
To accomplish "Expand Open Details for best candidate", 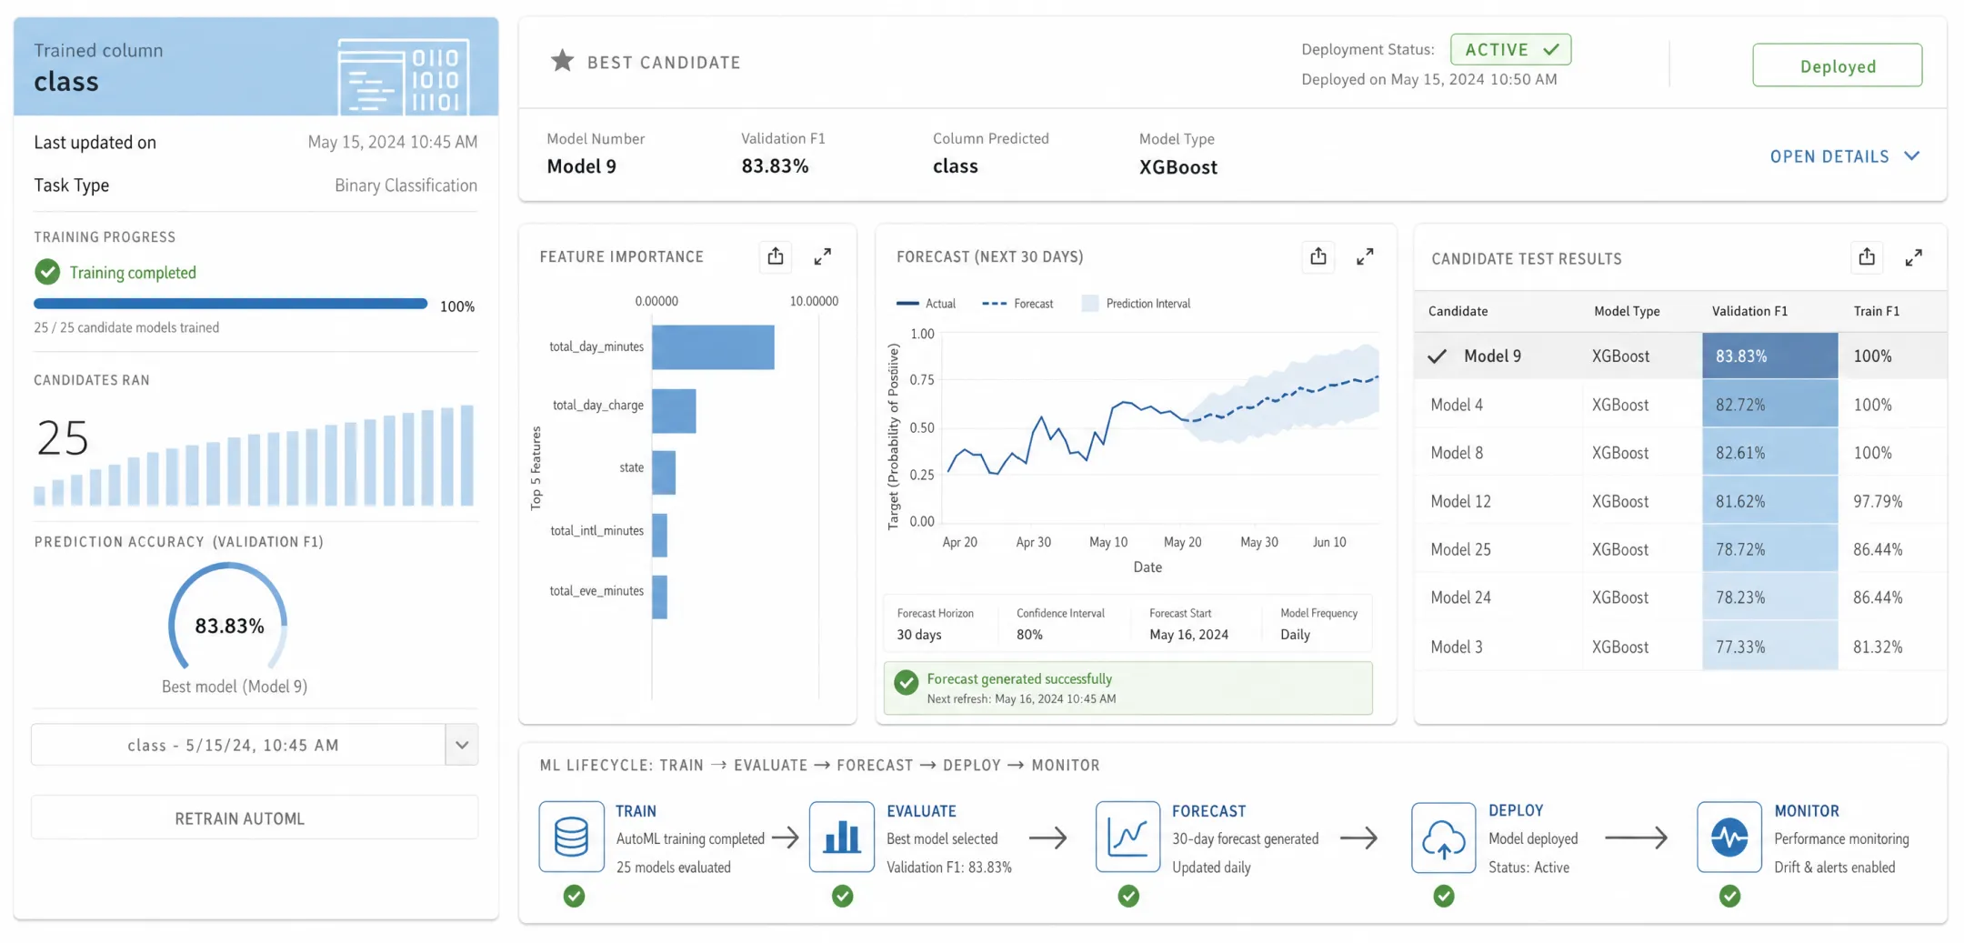I will coord(1845,156).
